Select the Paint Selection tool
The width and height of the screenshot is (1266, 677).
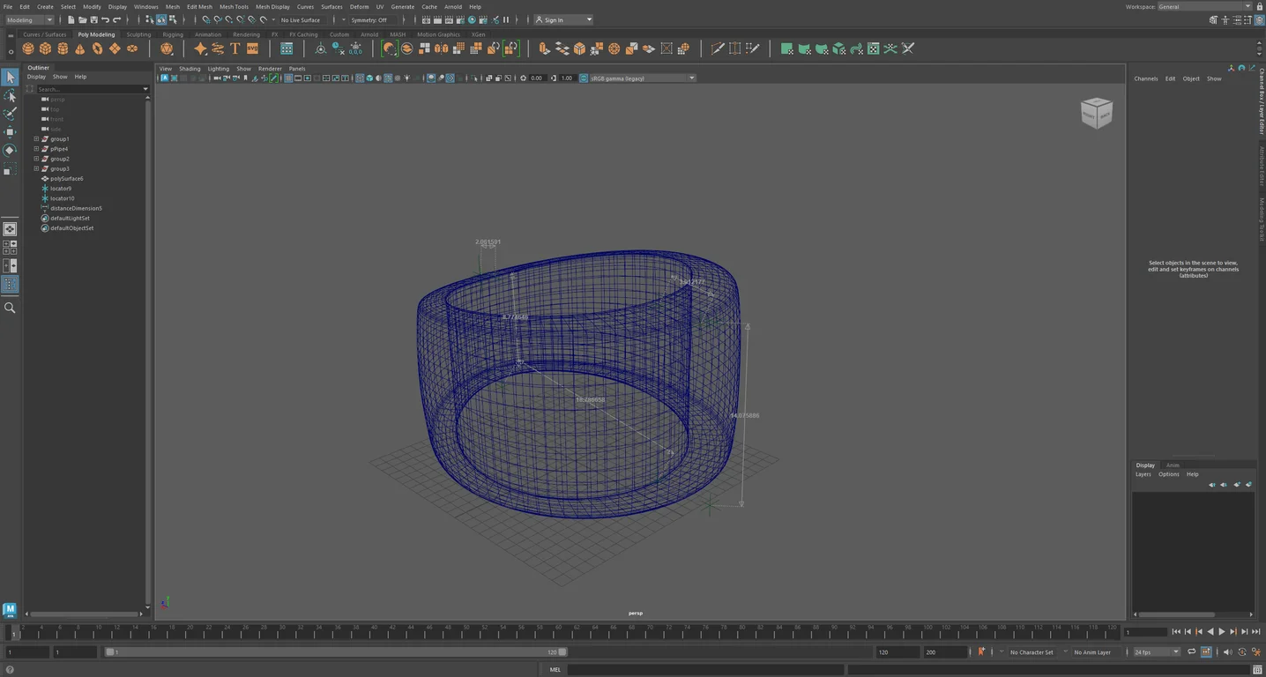[x=10, y=114]
